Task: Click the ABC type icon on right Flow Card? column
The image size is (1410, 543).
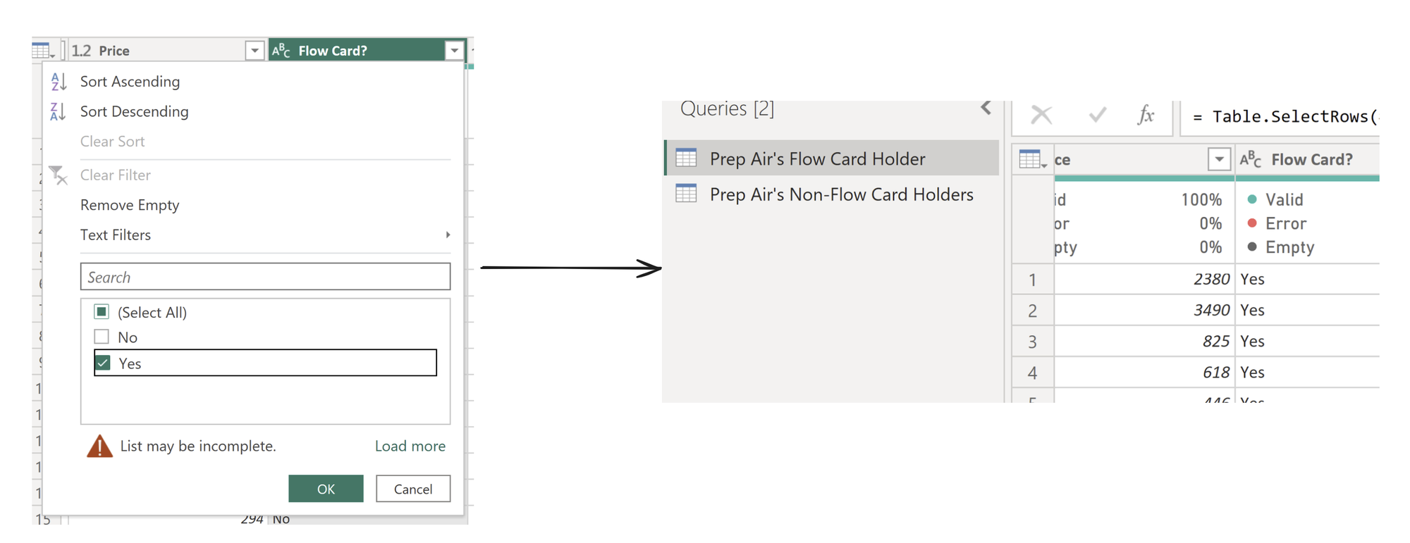Action: pyautogui.click(x=1250, y=159)
